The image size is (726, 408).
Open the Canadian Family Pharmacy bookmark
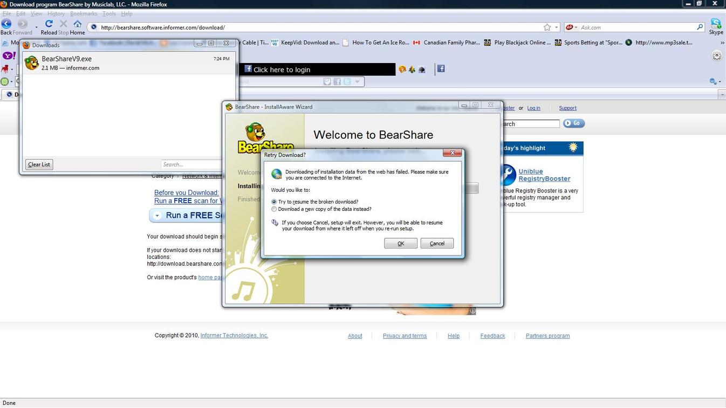pyautogui.click(x=446, y=43)
